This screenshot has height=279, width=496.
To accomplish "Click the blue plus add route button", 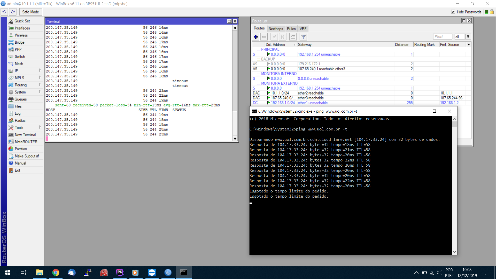I will coord(256,37).
